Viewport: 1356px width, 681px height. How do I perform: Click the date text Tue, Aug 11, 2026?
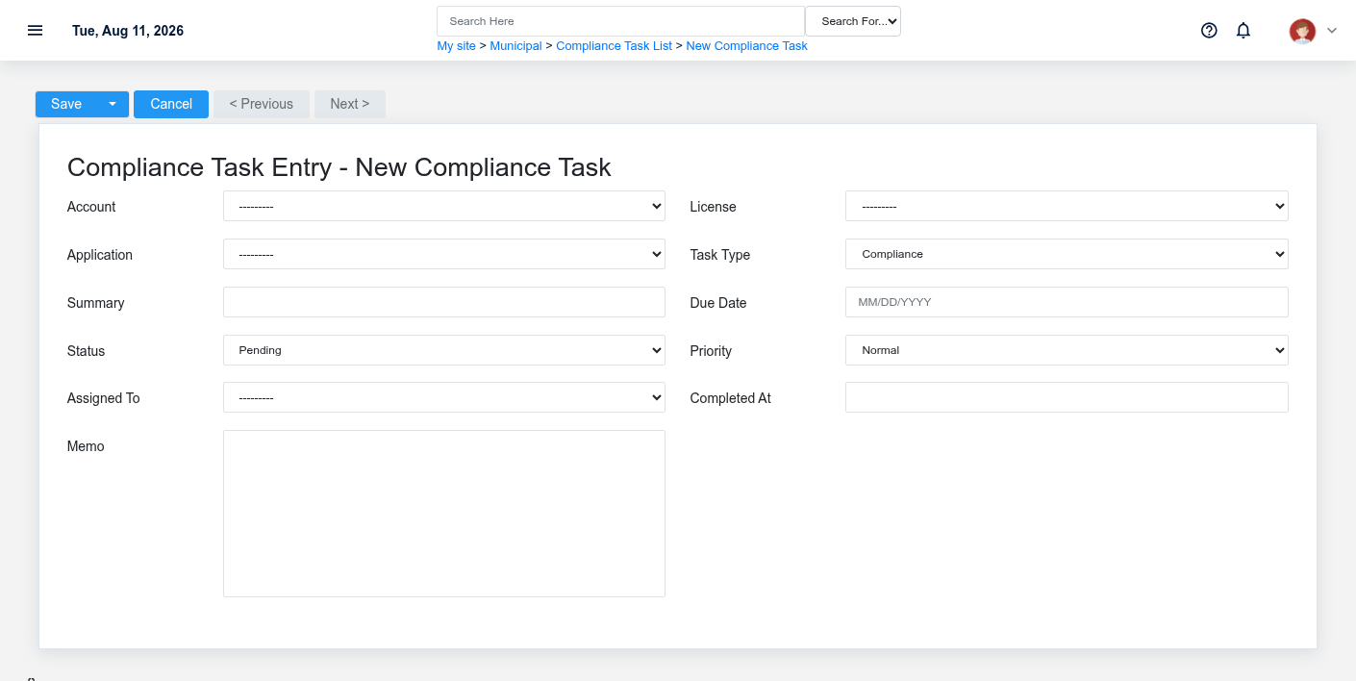click(128, 31)
